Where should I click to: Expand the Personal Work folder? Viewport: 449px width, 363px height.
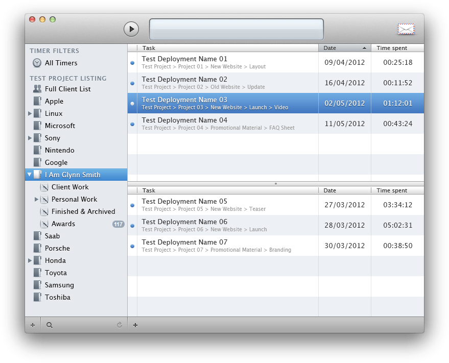pos(36,199)
